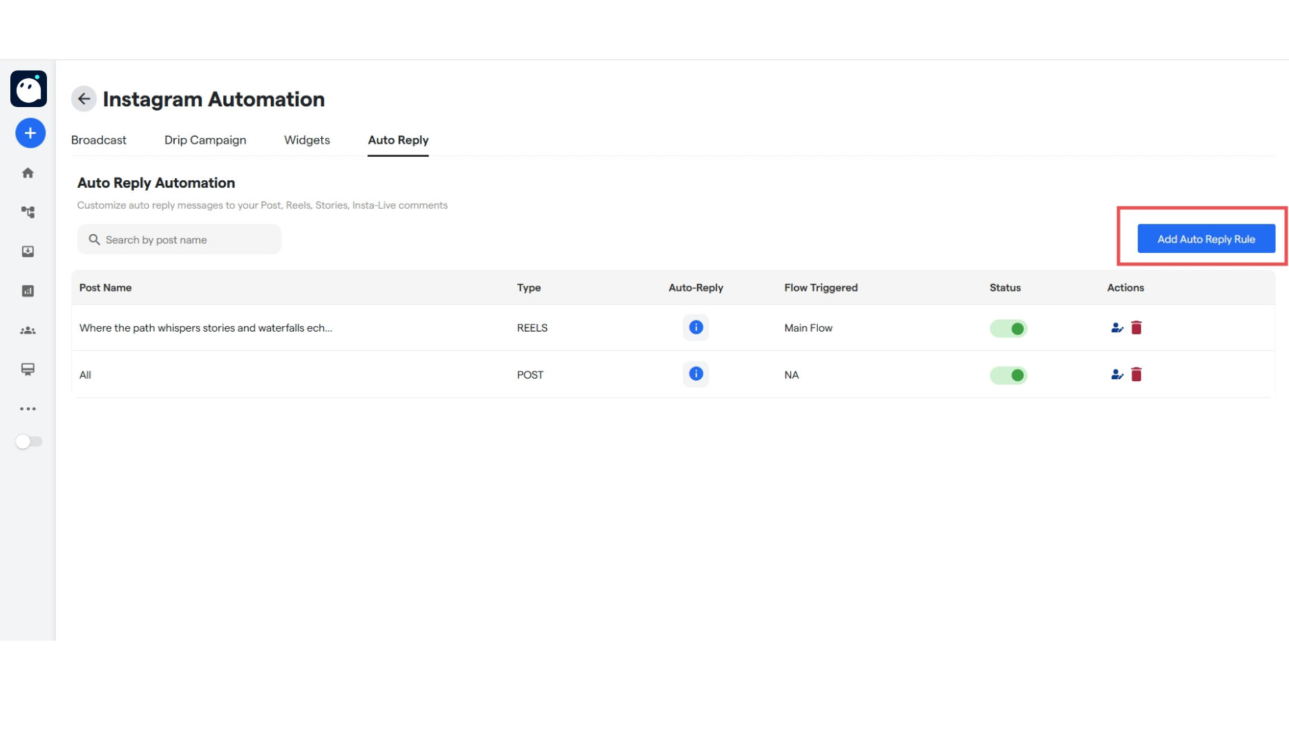Open the Widgets tab
Viewport: 1289px width, 746px height.
tap(307, 140)
